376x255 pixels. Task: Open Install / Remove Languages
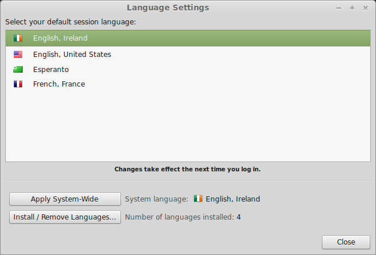tap(65, 217)
